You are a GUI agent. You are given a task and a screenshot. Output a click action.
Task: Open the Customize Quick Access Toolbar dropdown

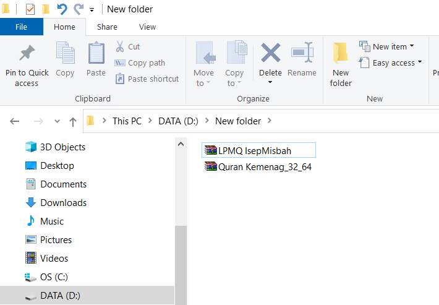click(92, 10)
